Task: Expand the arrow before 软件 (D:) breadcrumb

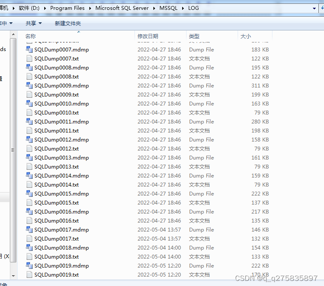Action: pyautogui.click(x=14, y=8)
